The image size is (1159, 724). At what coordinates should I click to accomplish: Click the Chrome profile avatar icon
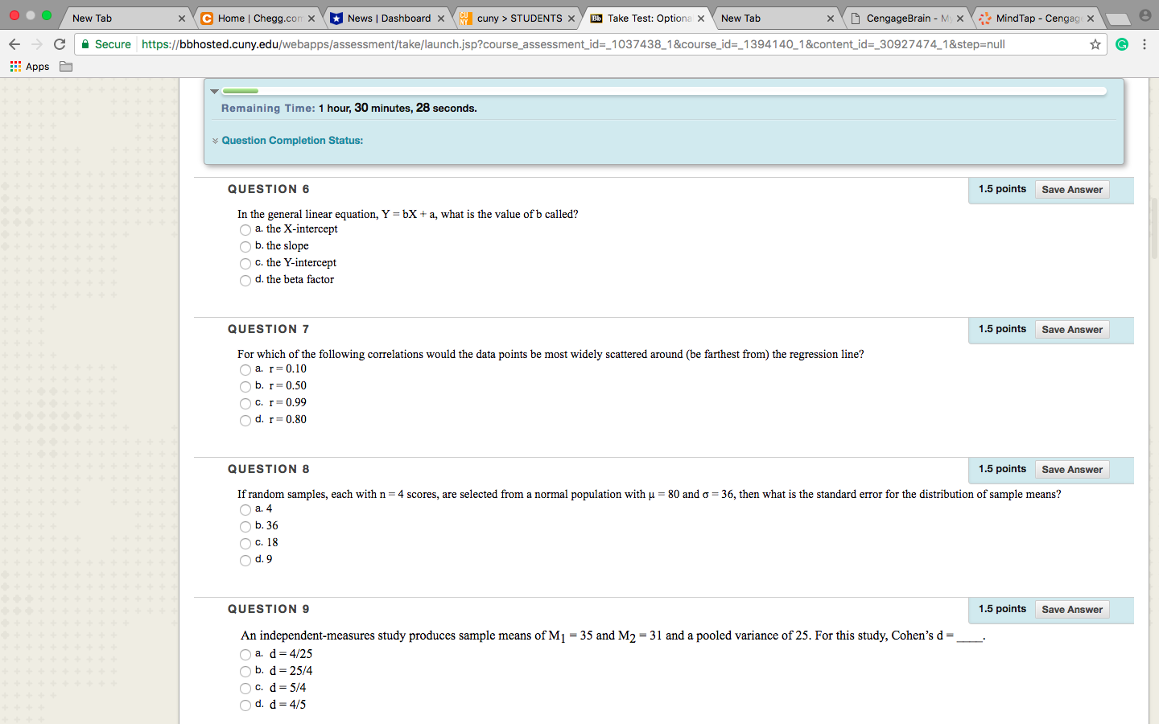click(x=1145, y=16)
